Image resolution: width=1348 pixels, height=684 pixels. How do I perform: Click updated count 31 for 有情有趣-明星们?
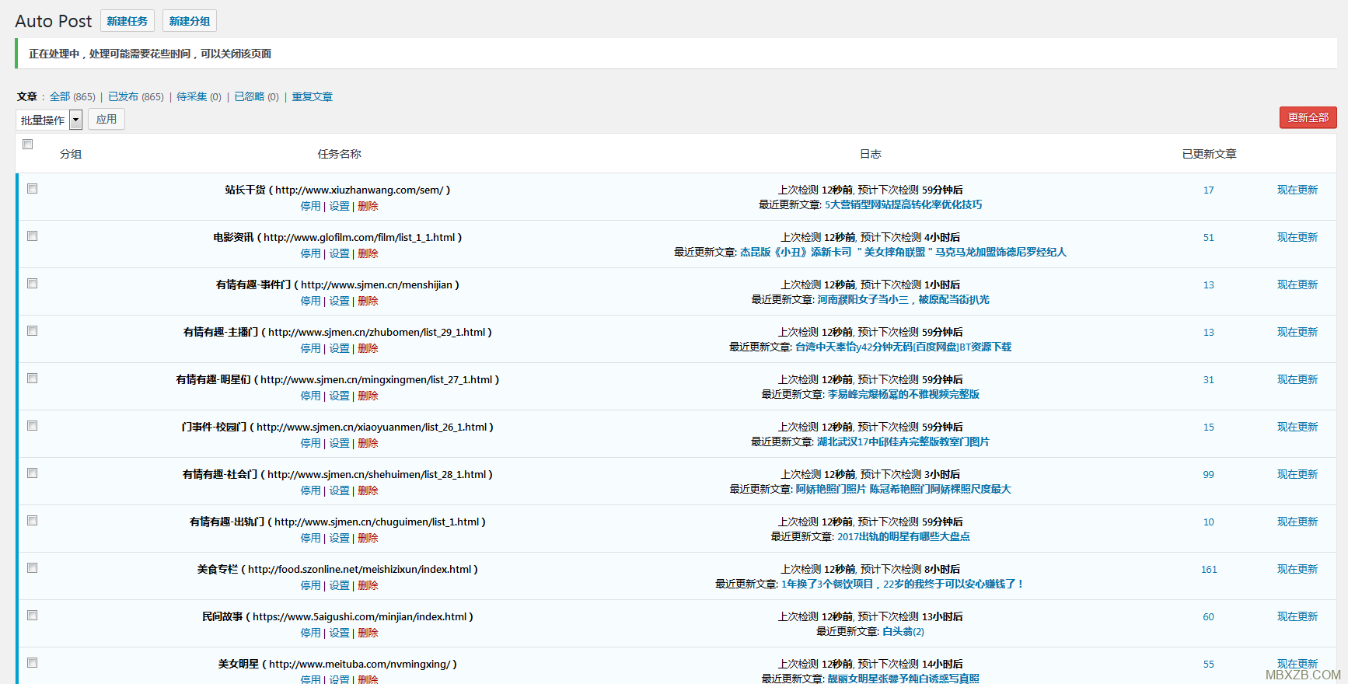click(1209, 380)
